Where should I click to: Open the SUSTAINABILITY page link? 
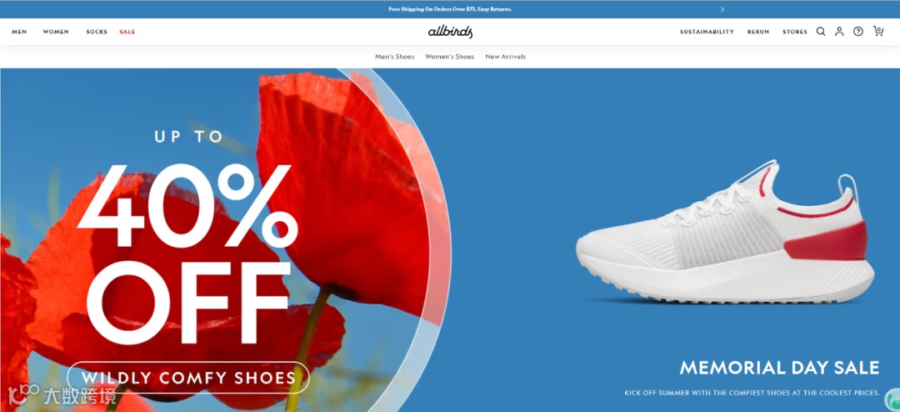tap(707, 33)
